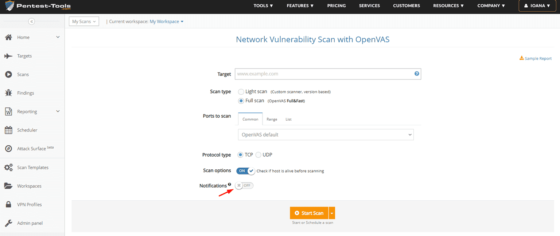The width and height of the screenshot is (560, 236).
Task: Click in the Target input field
Action: (x=324, y=74)
